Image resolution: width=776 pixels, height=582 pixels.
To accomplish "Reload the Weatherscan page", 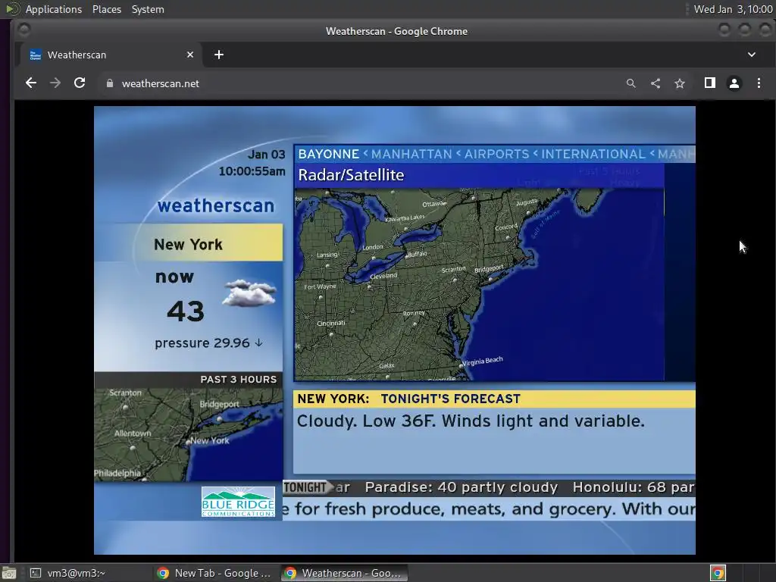I will (x=80, y=83).
